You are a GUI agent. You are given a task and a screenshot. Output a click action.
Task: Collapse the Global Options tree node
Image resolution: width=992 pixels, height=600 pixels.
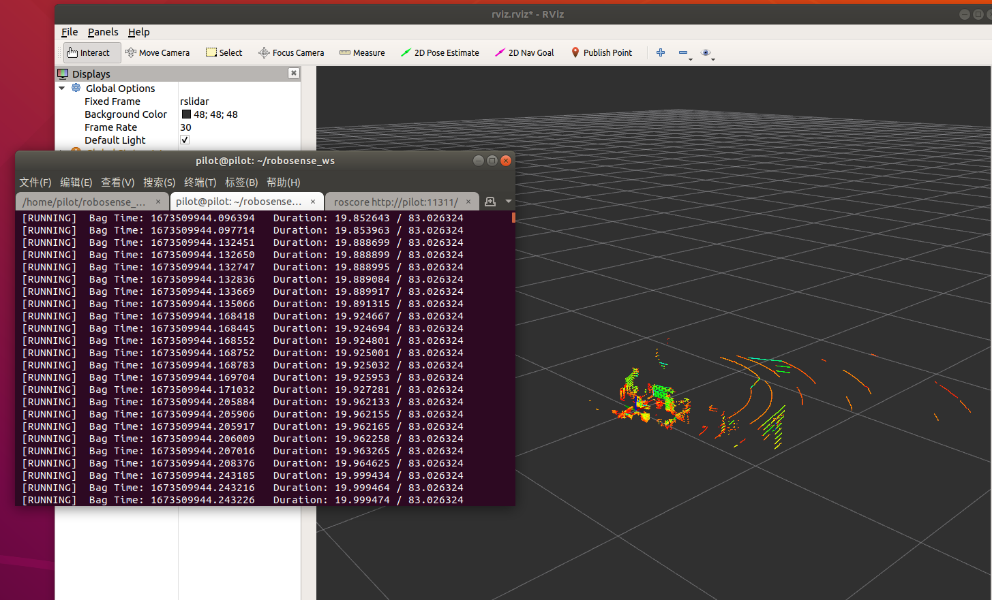[62, 89]
